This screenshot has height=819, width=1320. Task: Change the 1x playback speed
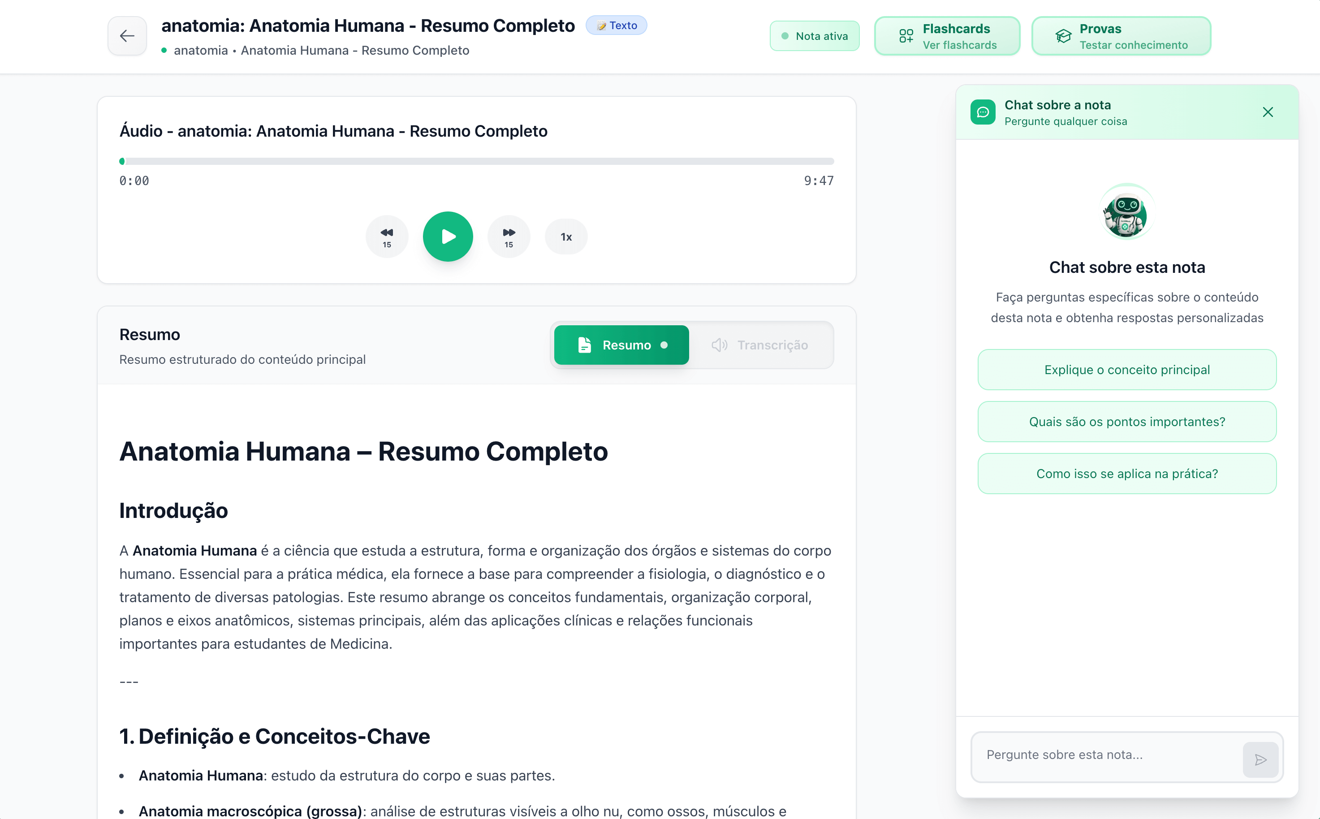(x=565, y=237)
